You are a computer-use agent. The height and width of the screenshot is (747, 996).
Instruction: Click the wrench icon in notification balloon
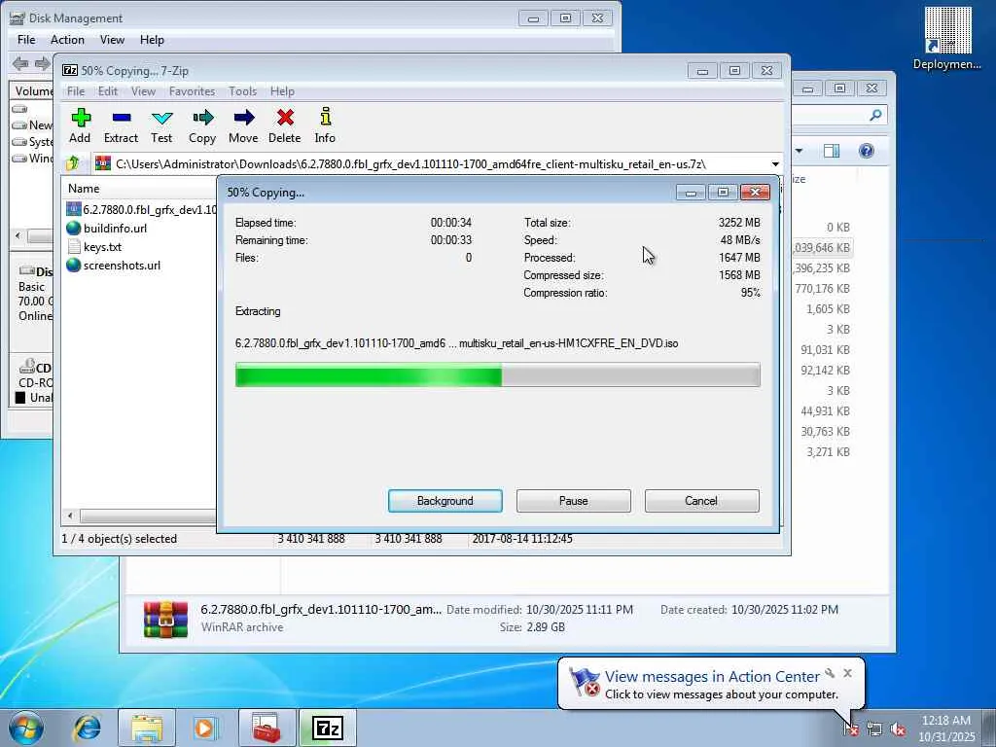tap(830, 673)
